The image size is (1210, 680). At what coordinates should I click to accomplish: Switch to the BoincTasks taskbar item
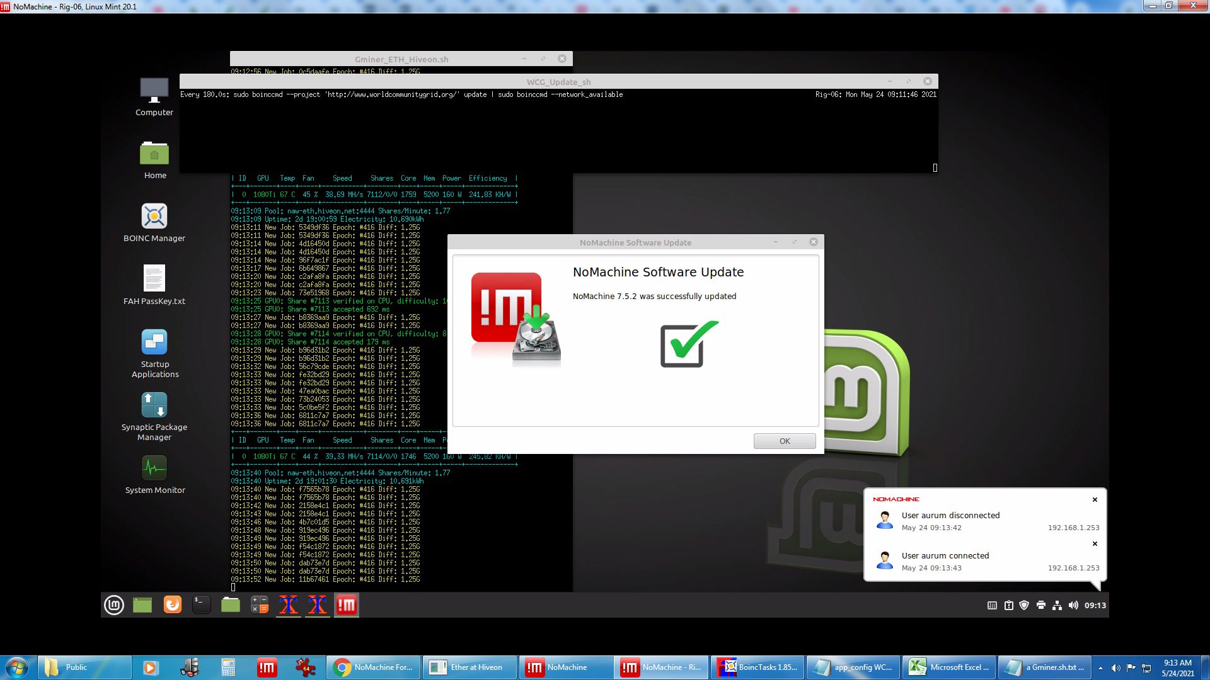coord(758,667)
